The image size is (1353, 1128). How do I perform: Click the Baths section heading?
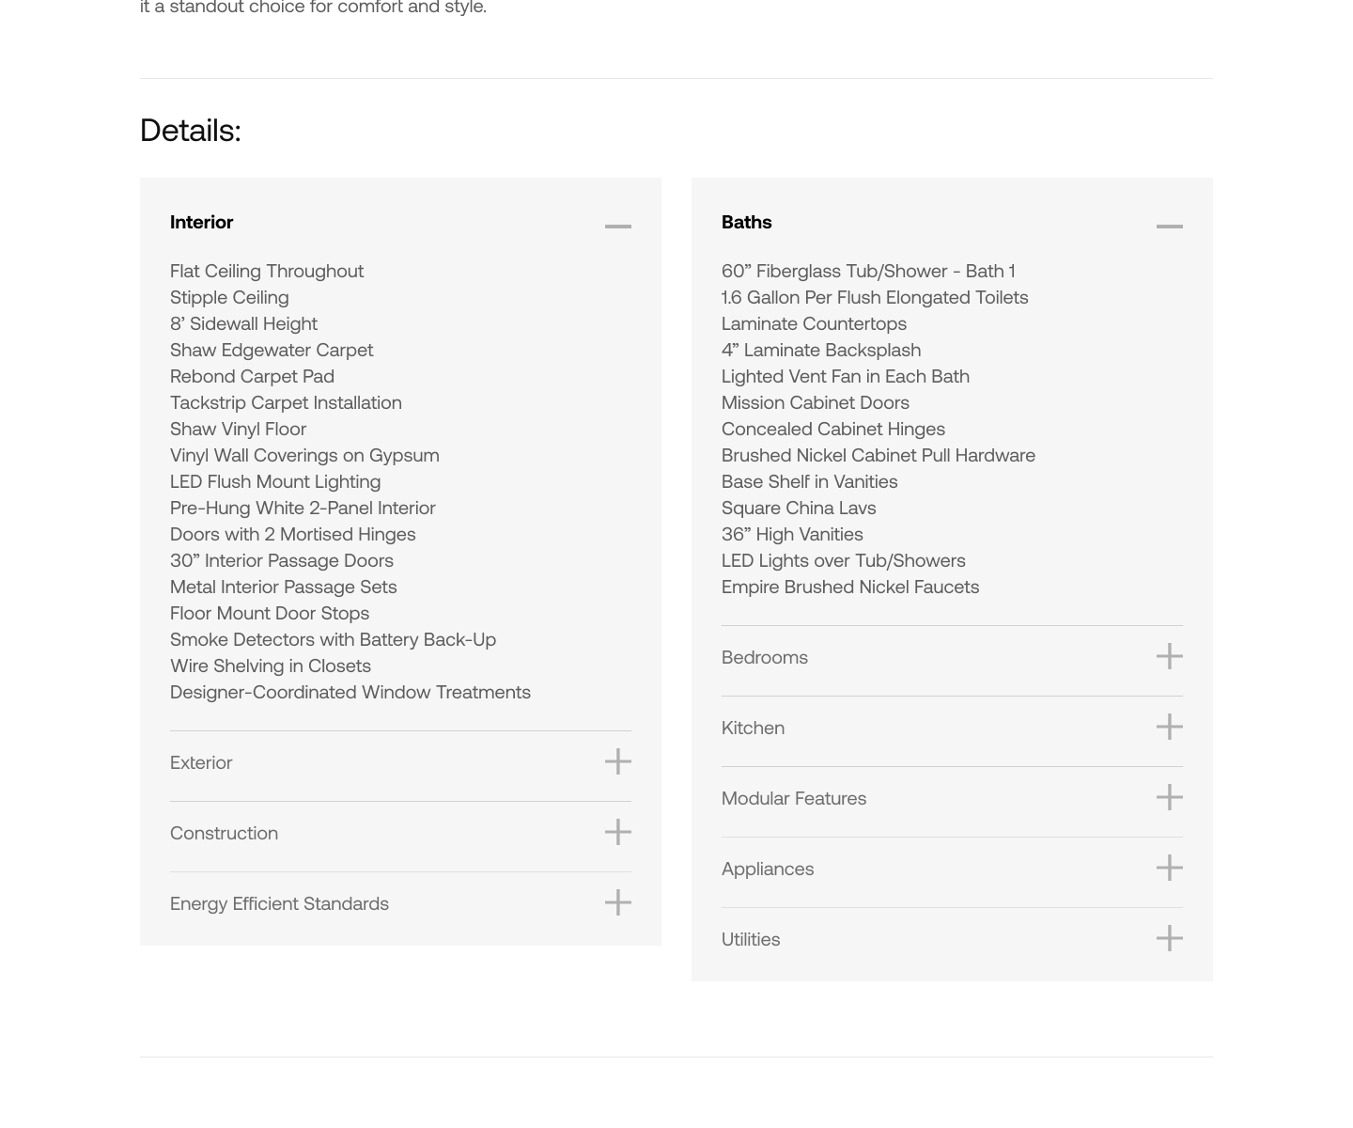click(x=746, y=222)
